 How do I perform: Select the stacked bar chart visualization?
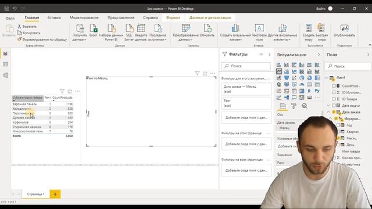[x=279, y=65]
